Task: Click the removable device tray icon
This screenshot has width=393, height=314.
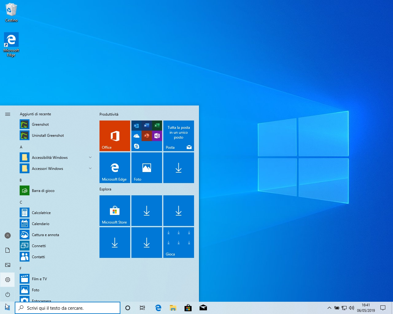Action: [337, 308]
